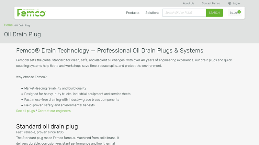Click the 'Why choose Femco?' text

coord(31,77)
